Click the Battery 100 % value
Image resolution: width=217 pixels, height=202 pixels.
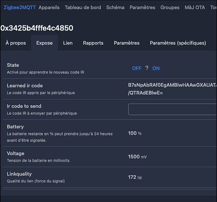coord(135,133)
